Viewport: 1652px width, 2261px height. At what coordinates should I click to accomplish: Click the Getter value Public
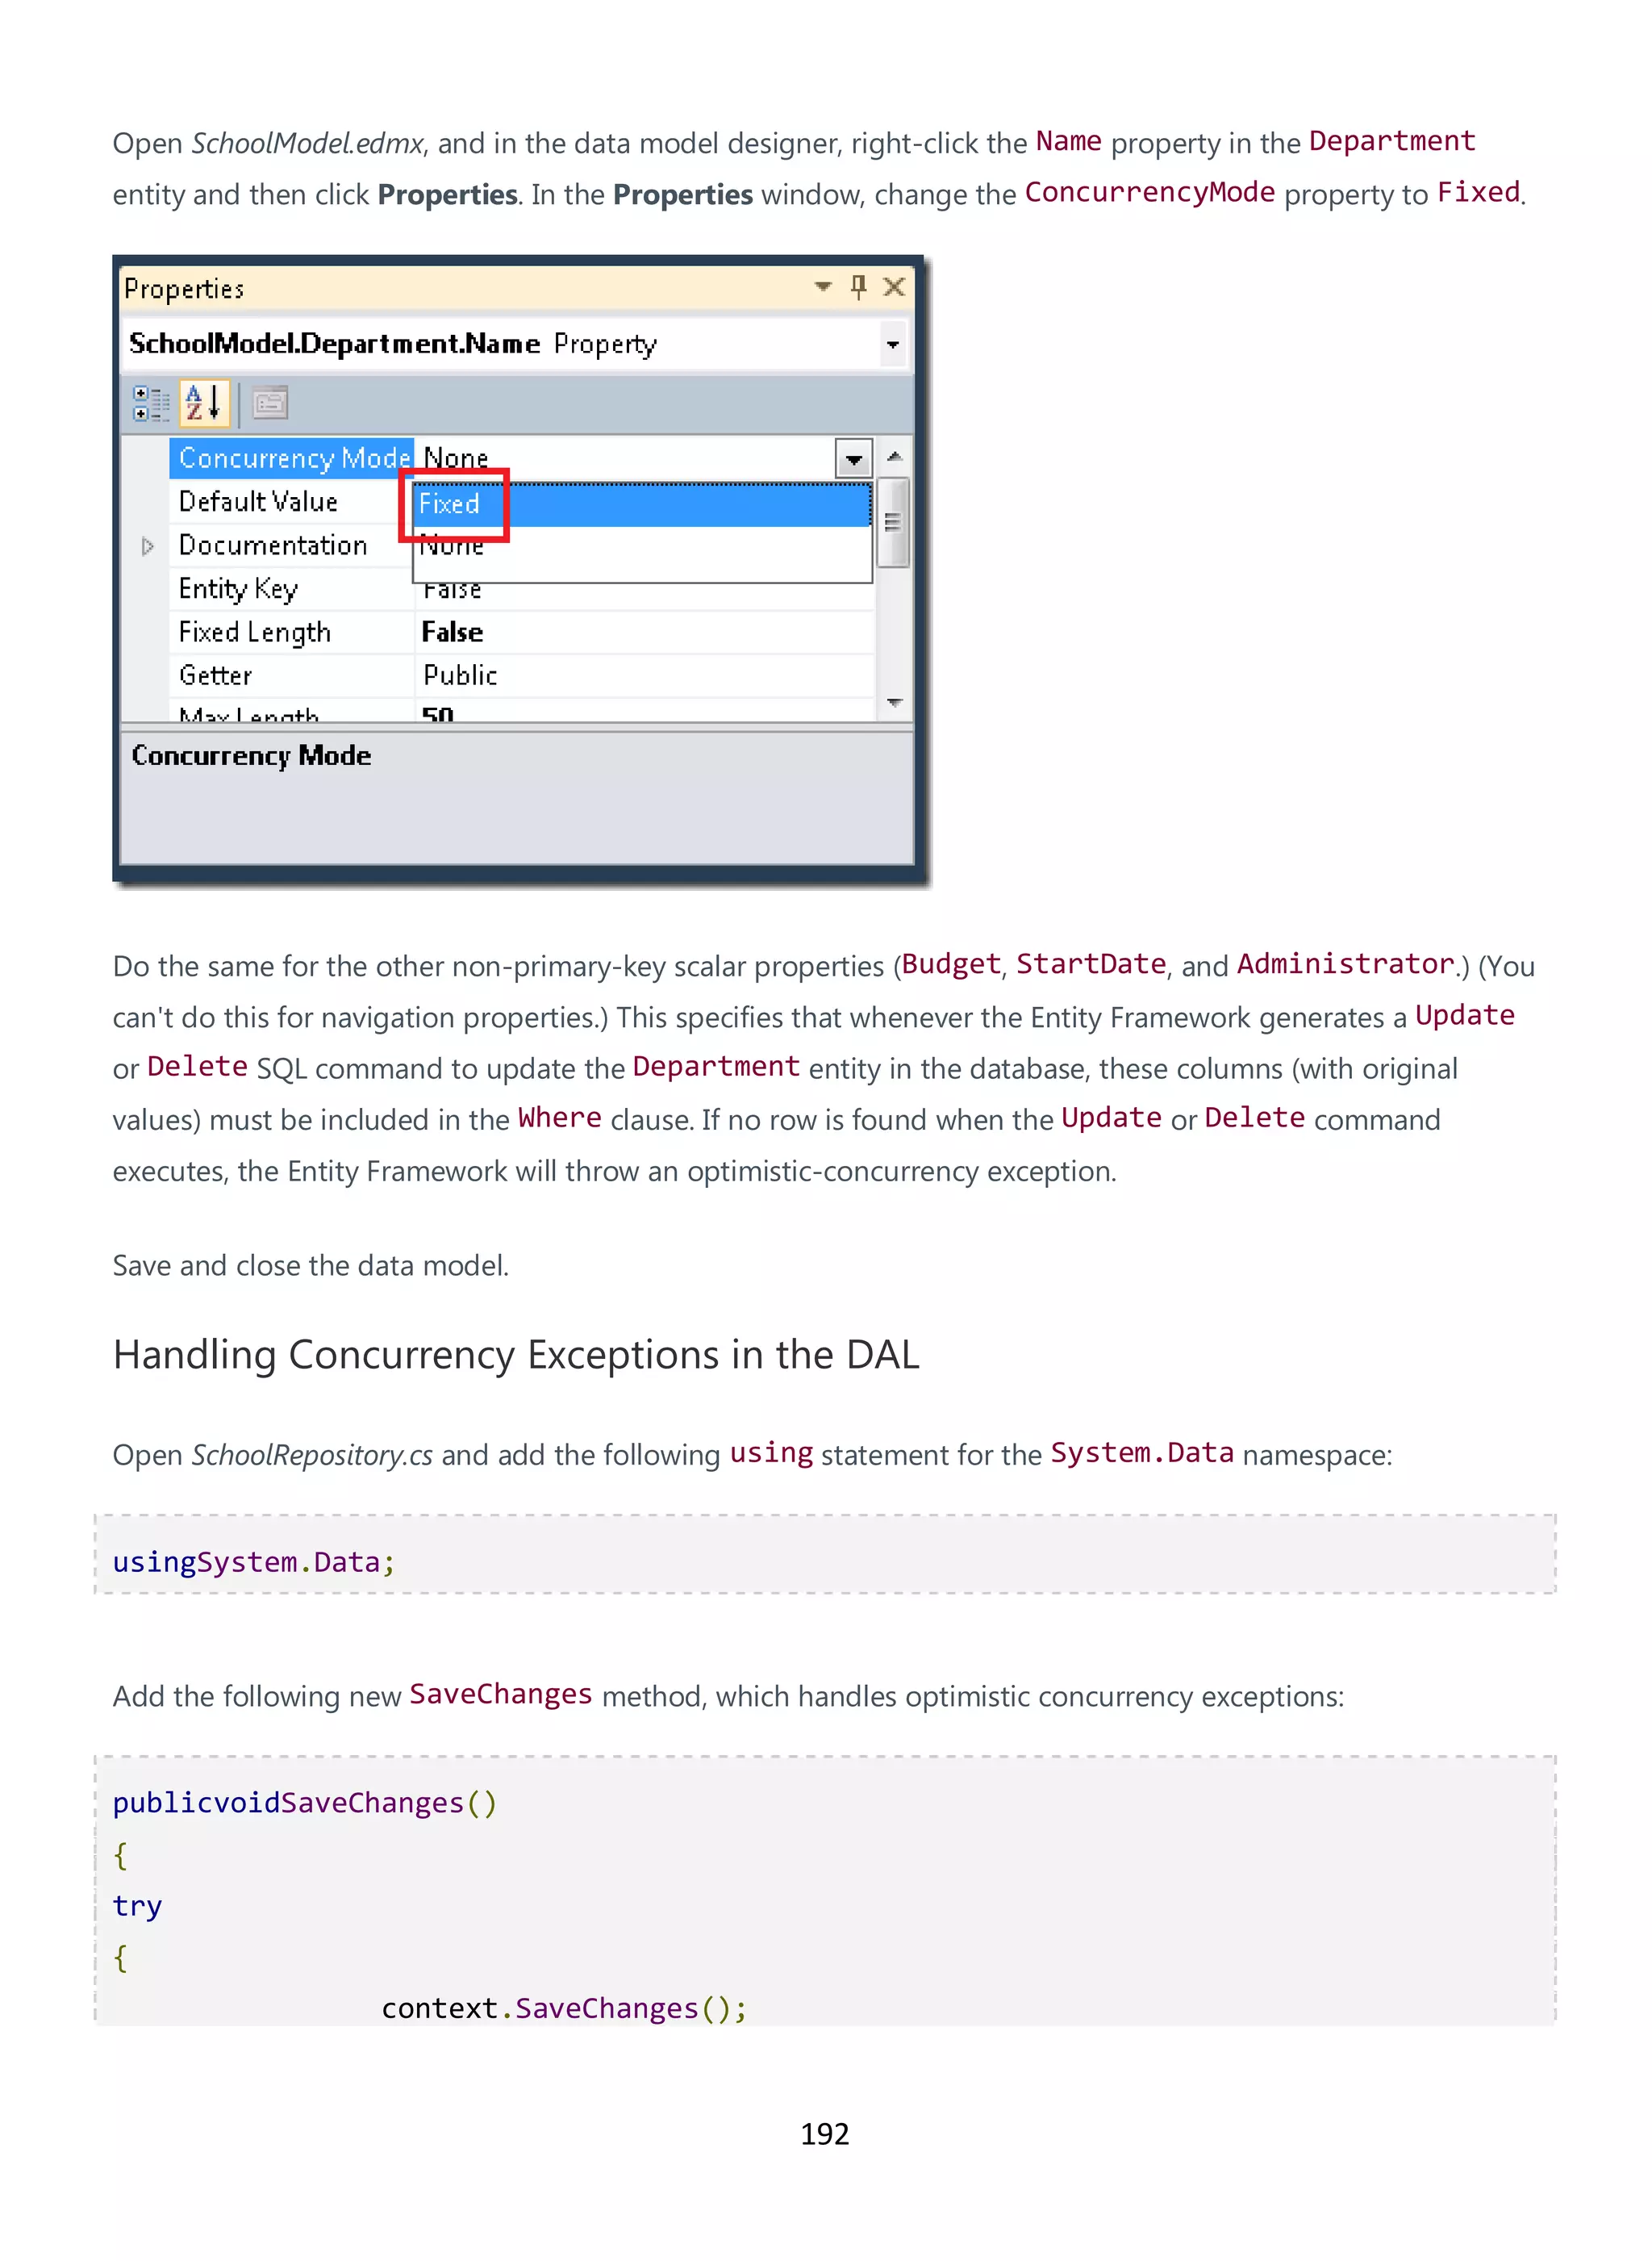point(459,675)
